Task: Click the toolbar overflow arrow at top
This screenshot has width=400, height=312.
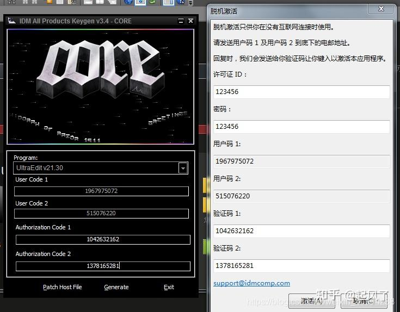Action: (x=190, y=3)
